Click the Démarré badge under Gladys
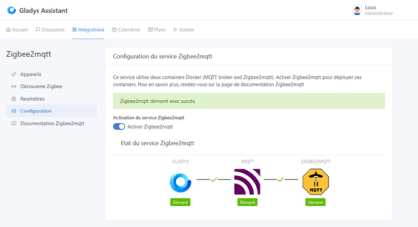418x227 pixels. 180,202
